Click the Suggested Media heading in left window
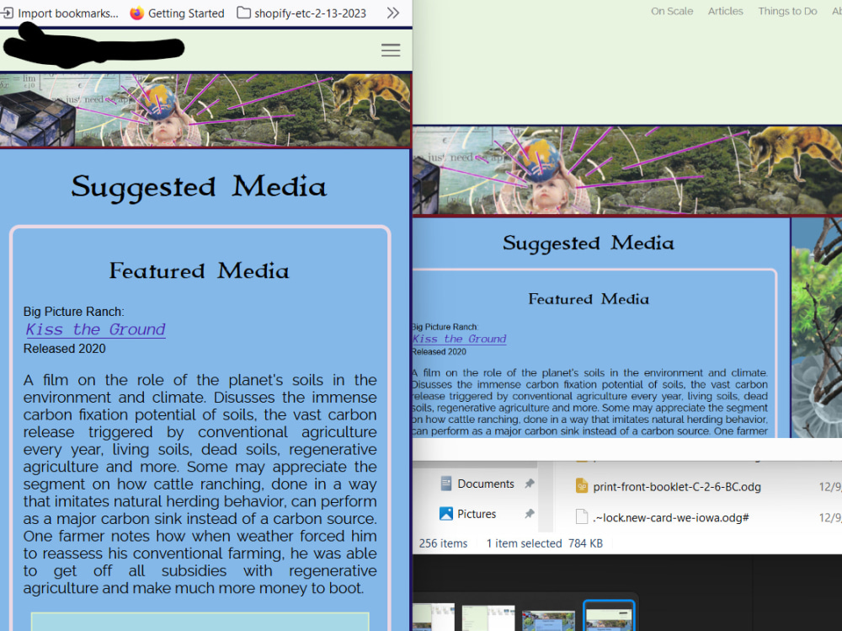Viewport: 842px width, 631px height. (x=199, y=186)
